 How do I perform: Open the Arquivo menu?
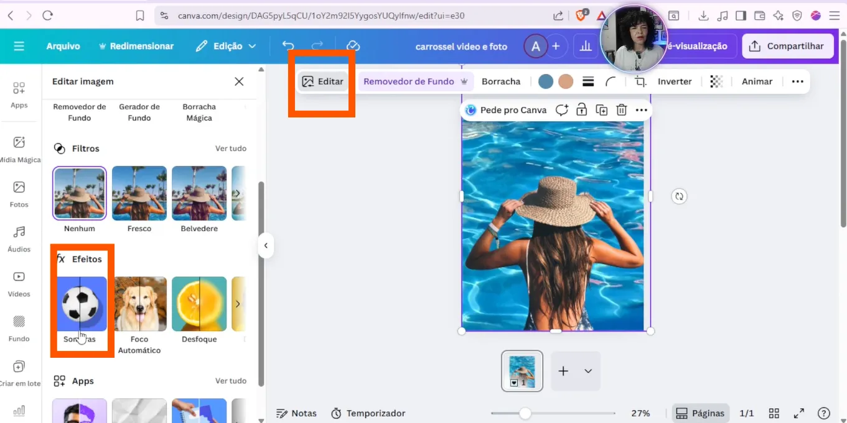tap(63, 46)
